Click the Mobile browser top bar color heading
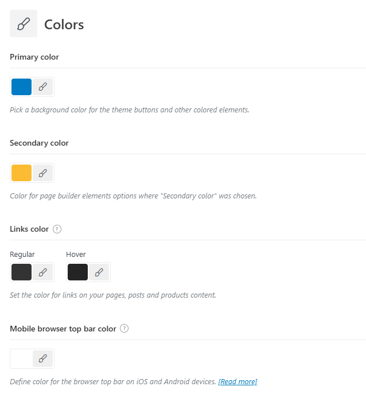 point(63,329)
